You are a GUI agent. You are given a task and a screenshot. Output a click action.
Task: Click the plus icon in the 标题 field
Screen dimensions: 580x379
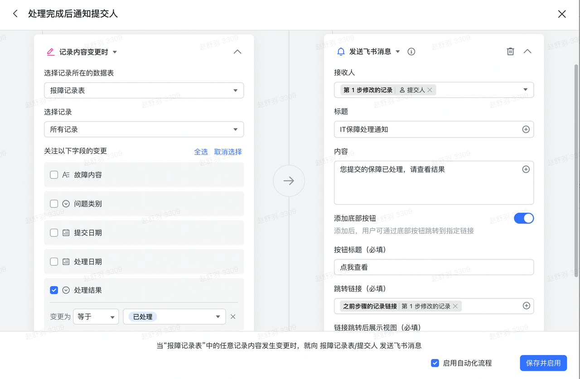pos(526,130)
